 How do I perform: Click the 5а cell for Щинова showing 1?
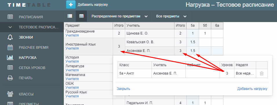click(x=193, y=33)
